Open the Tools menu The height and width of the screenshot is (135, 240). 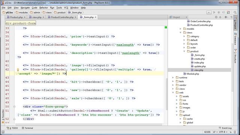pos(59,7)
